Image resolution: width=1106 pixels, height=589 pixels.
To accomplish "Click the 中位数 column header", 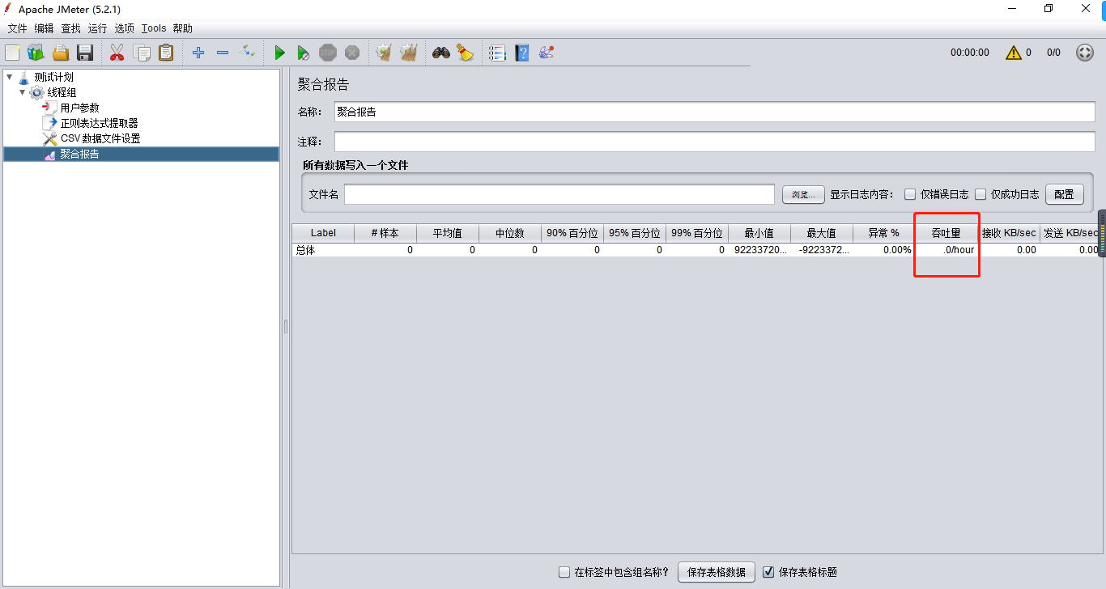I will click(x=510, y=233).
